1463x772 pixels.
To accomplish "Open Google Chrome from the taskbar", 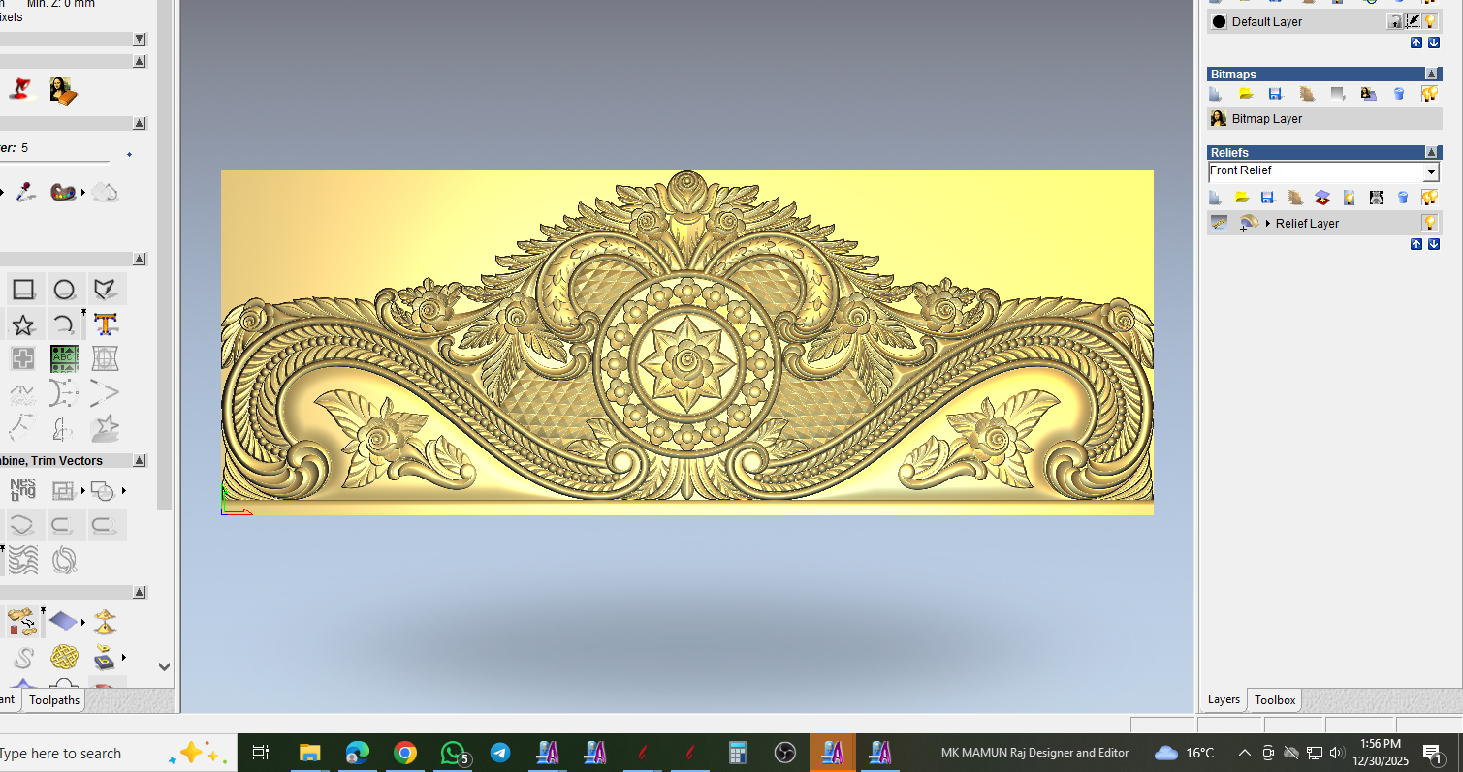I will 405,753.
